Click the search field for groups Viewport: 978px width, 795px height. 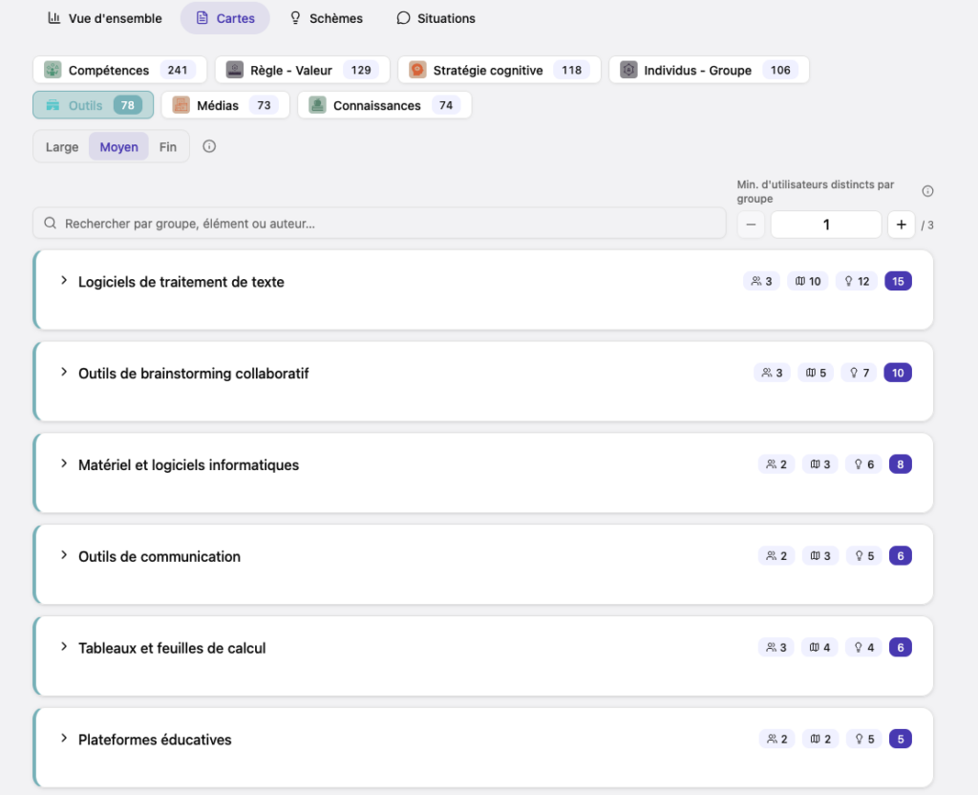tap(379, 224)
